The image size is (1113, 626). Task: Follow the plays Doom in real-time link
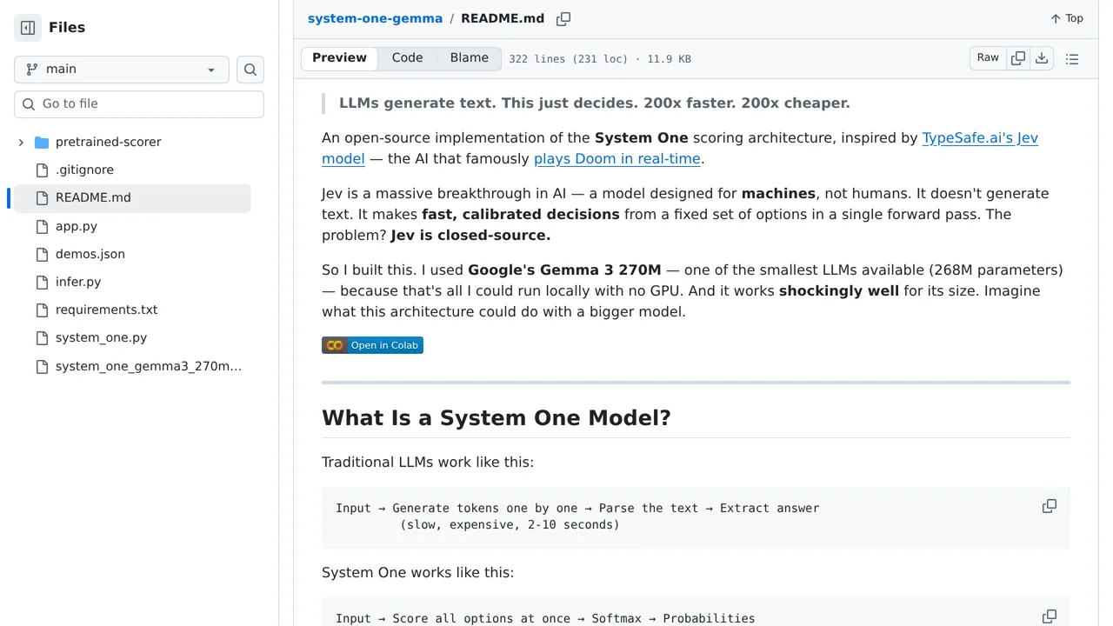pos(617,158)
